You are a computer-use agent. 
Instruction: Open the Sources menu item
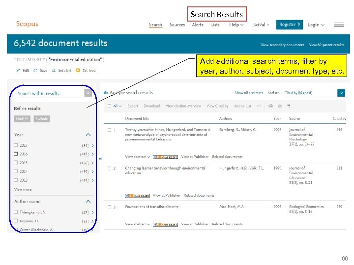pyautogui.click(x=177, y=25)
